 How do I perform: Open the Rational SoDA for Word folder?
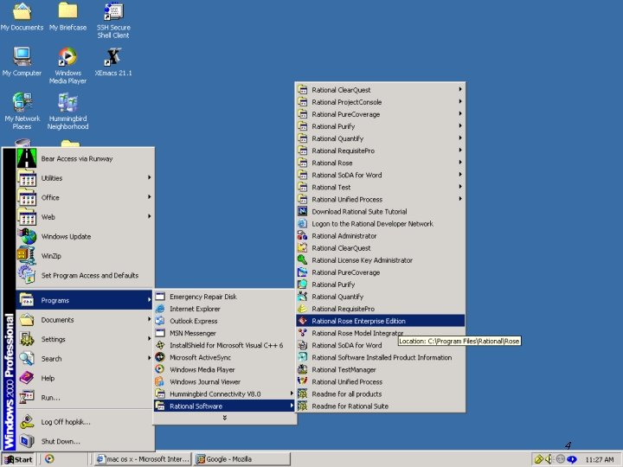point(380,175)
